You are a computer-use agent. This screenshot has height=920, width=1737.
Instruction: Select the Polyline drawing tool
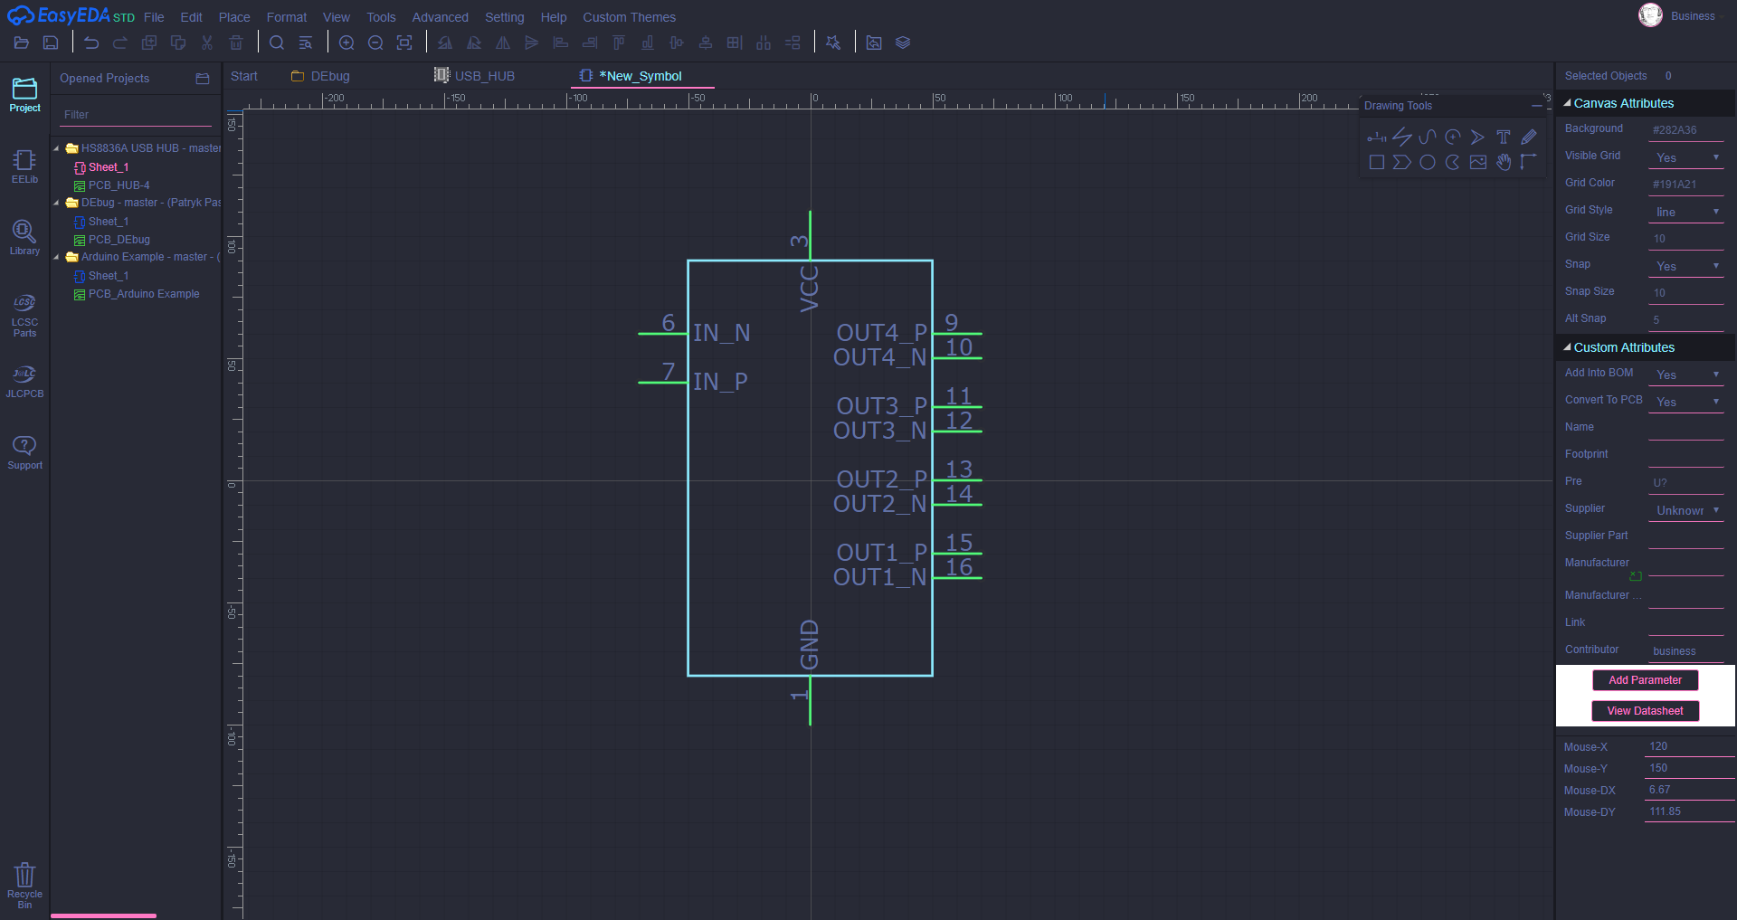pyautogui.click(x=1401, y=138)
